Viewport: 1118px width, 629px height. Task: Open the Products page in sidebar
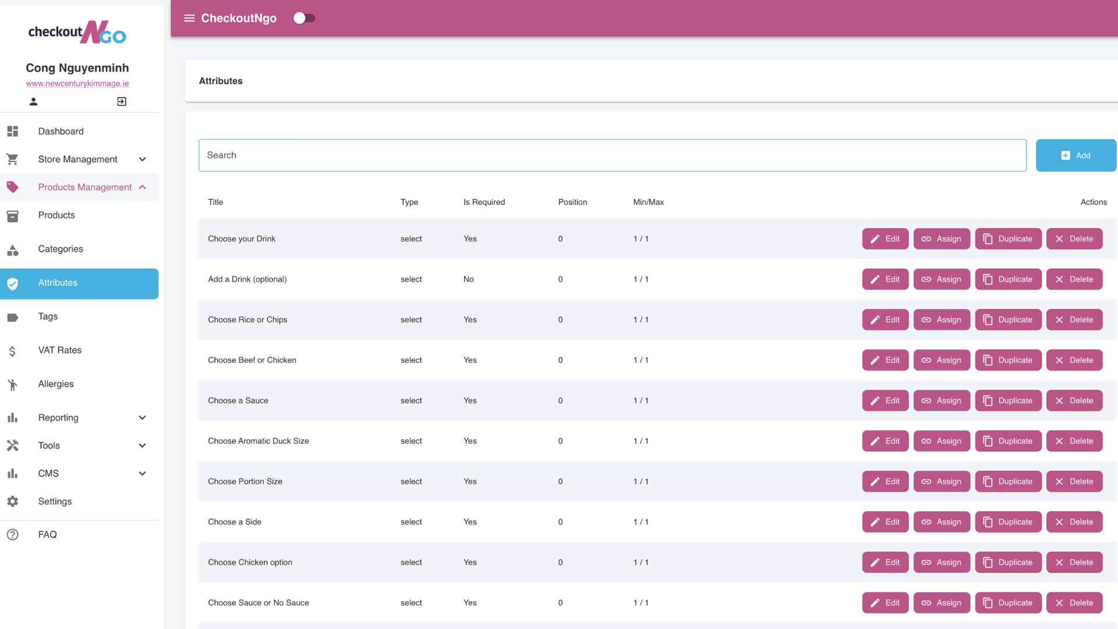click(56, 215)
